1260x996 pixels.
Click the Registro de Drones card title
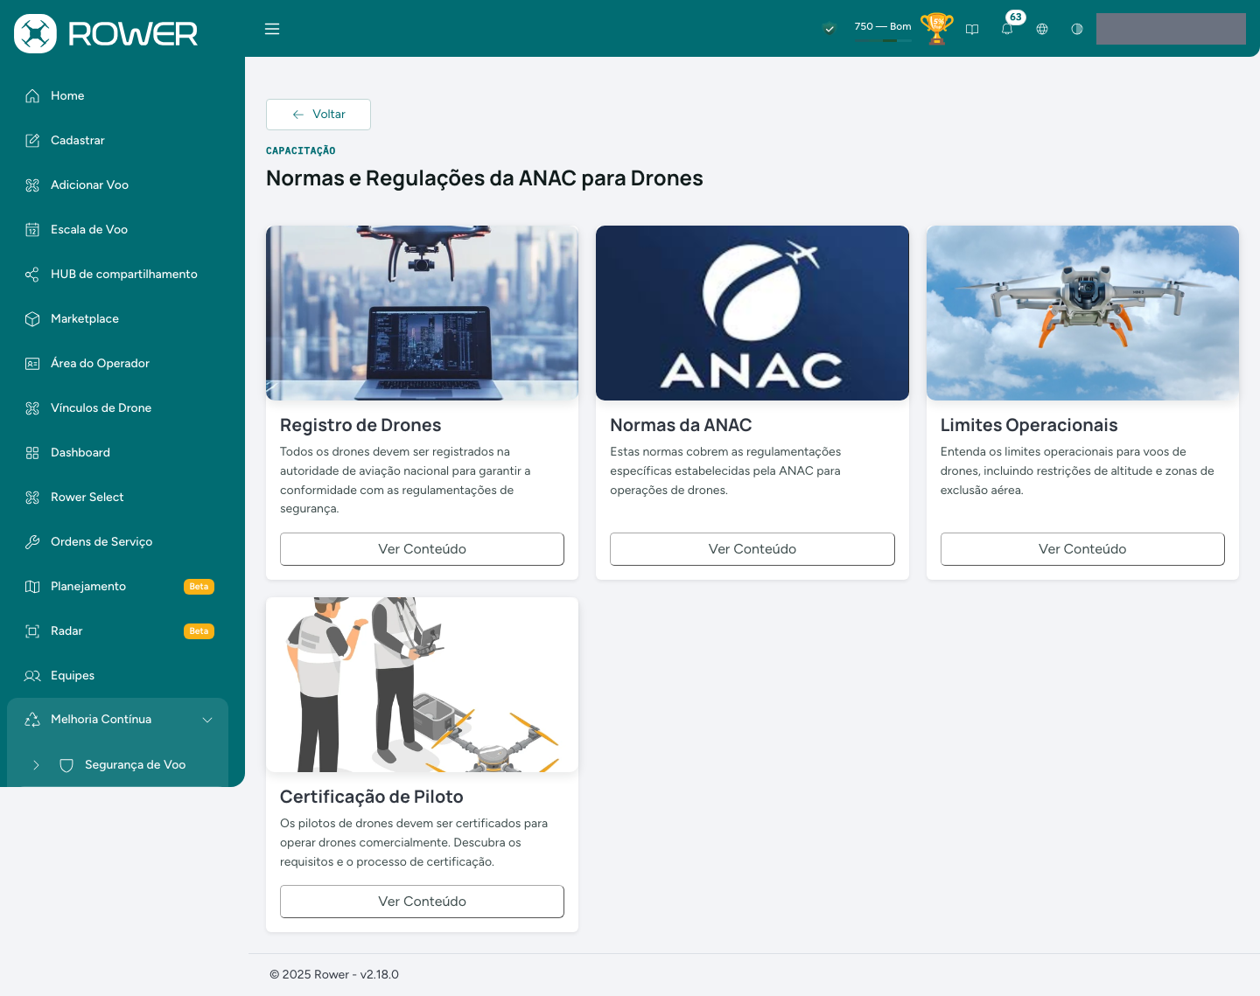coord(360,426)
